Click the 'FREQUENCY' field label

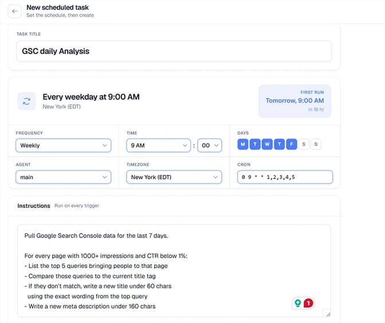click(29, 133)
